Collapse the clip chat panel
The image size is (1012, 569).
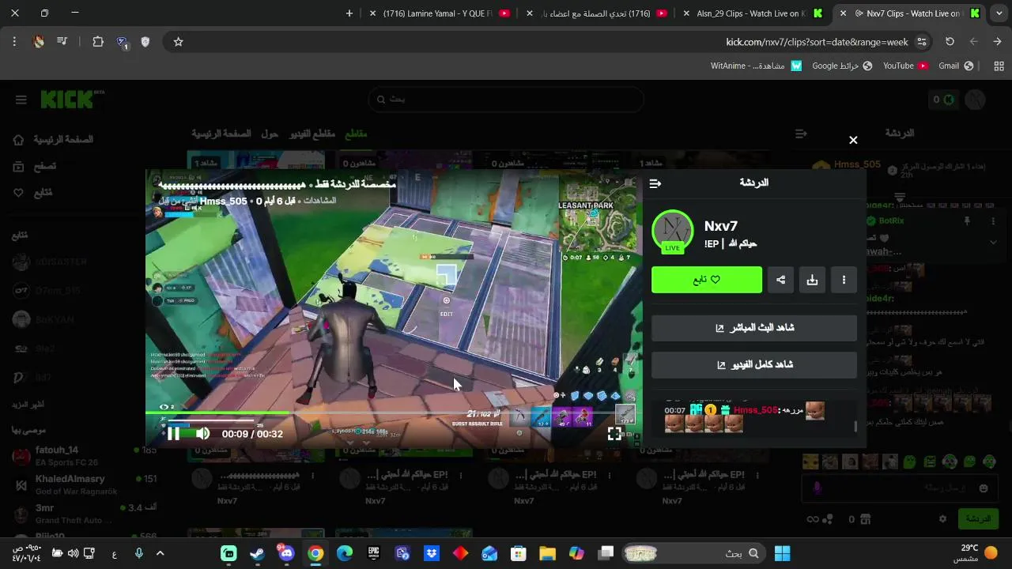[x=655, y=183]
